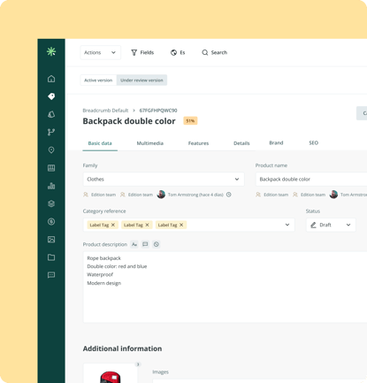
Task: Expand the Category reference dropdown arrow
Action: (x=287, y=225)
